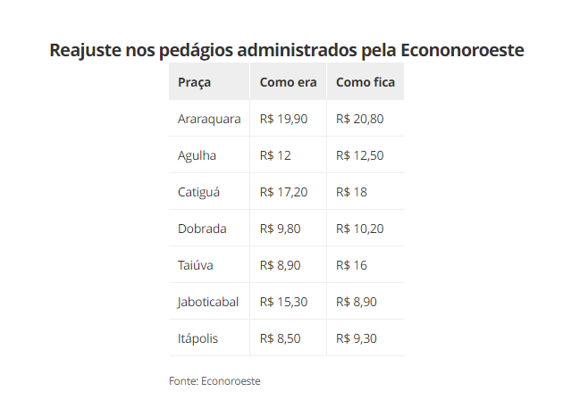Click Araraquara's new price R$ 20,80

[x=360, y=119]
